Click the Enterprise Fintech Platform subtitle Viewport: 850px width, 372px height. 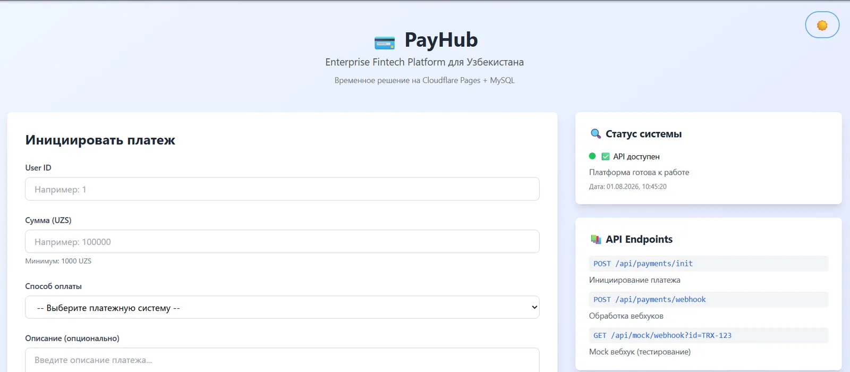tap(424, 62)
